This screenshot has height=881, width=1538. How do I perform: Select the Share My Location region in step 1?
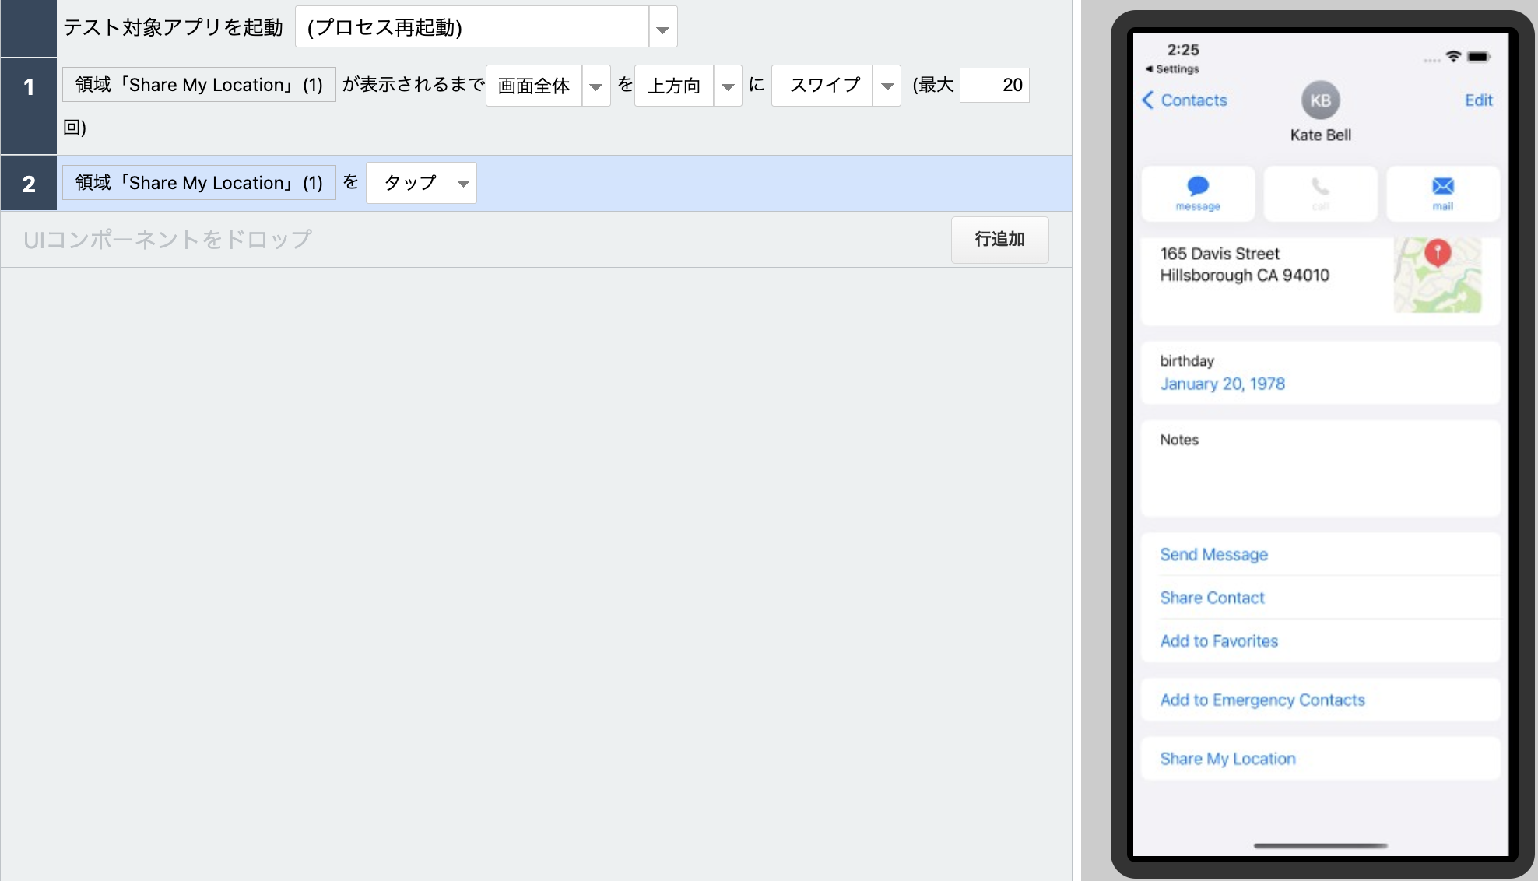pos(199,85)
